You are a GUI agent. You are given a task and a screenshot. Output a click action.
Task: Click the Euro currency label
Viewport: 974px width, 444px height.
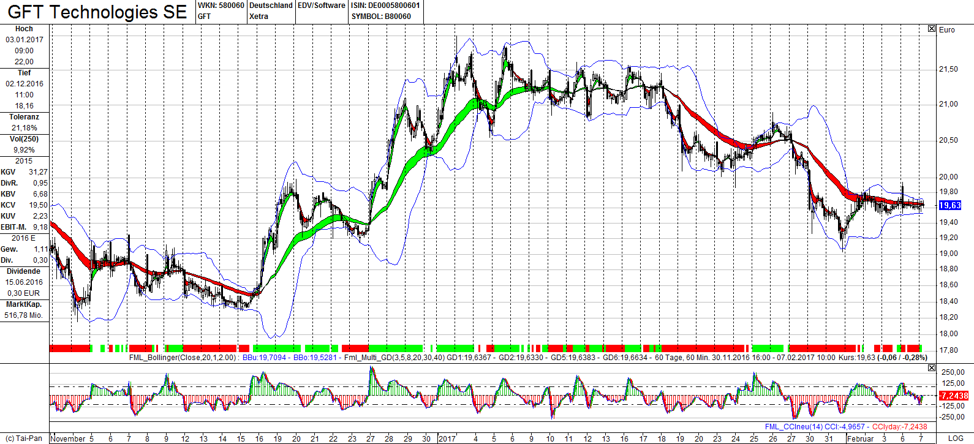(947, 30)
